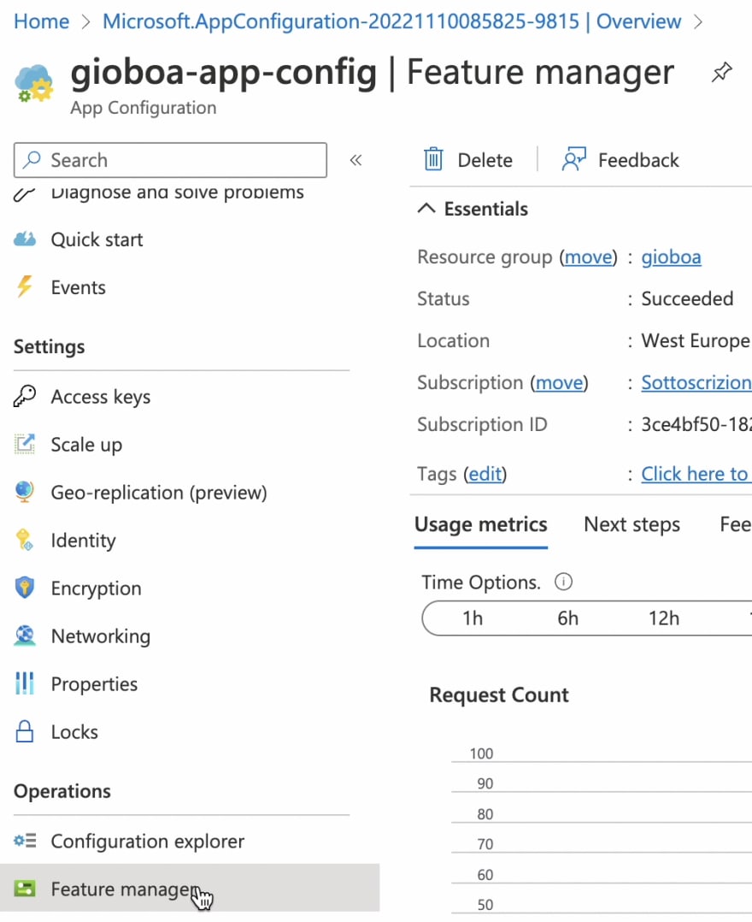Click the Request Count chart title

pyautogui.click(x=499, y=695)
